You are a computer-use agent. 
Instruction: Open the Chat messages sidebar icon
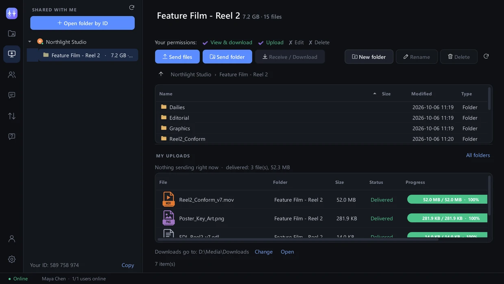pos(12,95)
